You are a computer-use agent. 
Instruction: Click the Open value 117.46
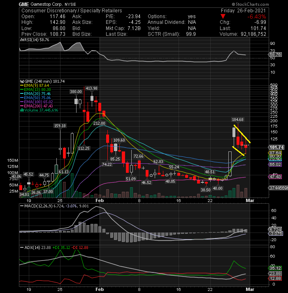(58, 16)
